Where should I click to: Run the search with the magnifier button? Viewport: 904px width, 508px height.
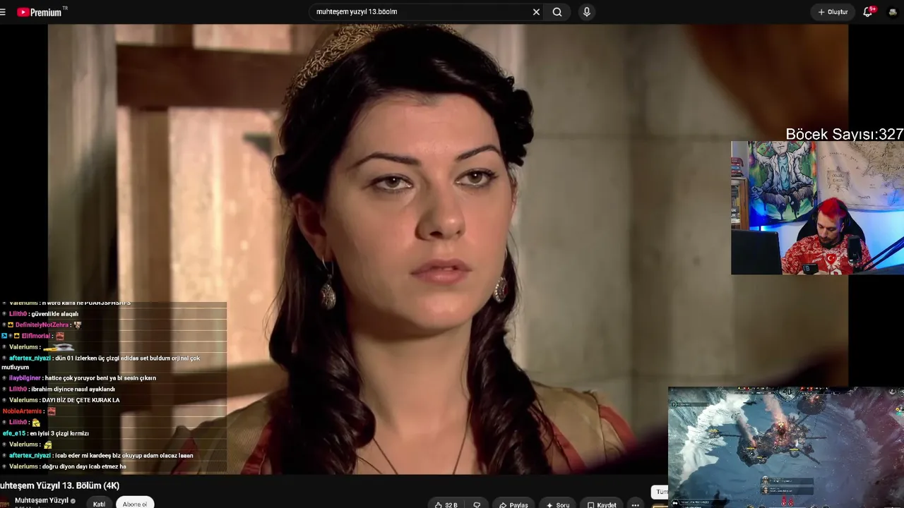coord(557,12)
